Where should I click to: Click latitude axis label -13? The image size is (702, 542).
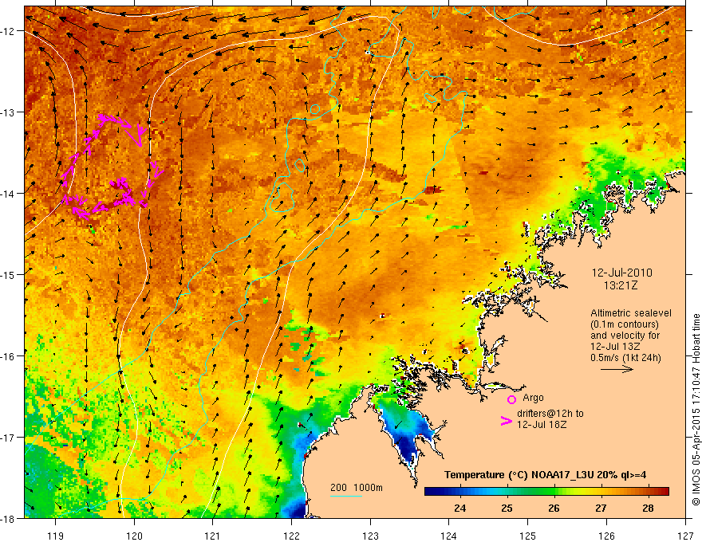pyautogui.click(x=8, y=112)
